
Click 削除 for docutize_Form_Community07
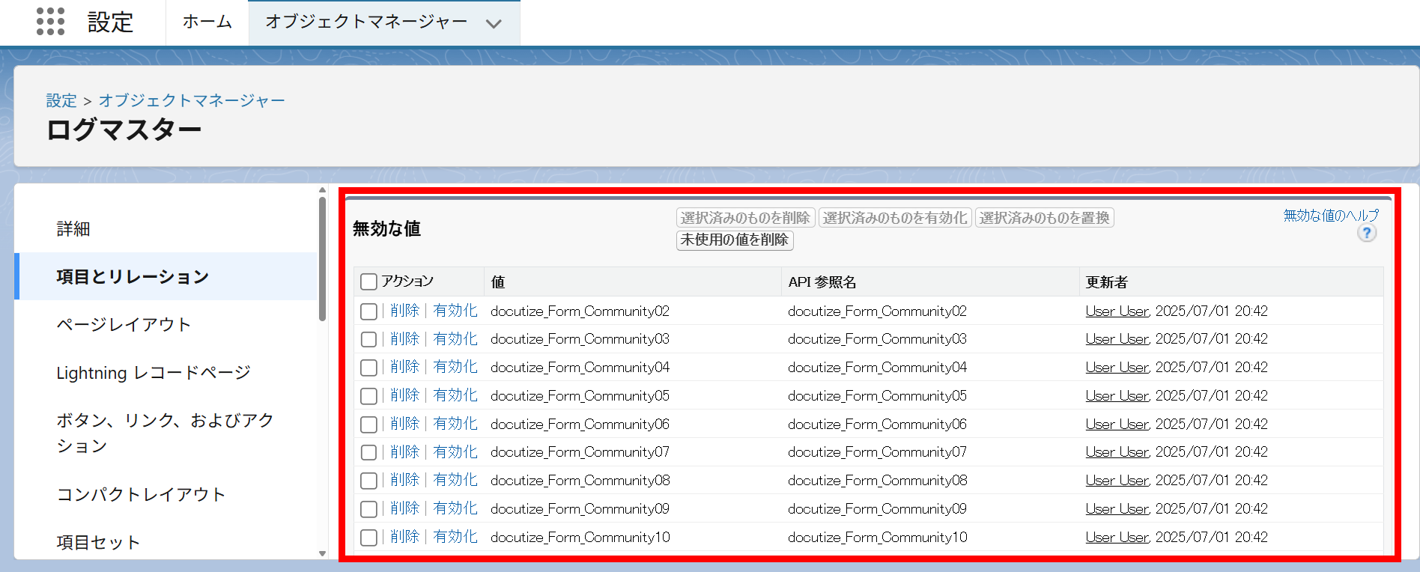404,452
